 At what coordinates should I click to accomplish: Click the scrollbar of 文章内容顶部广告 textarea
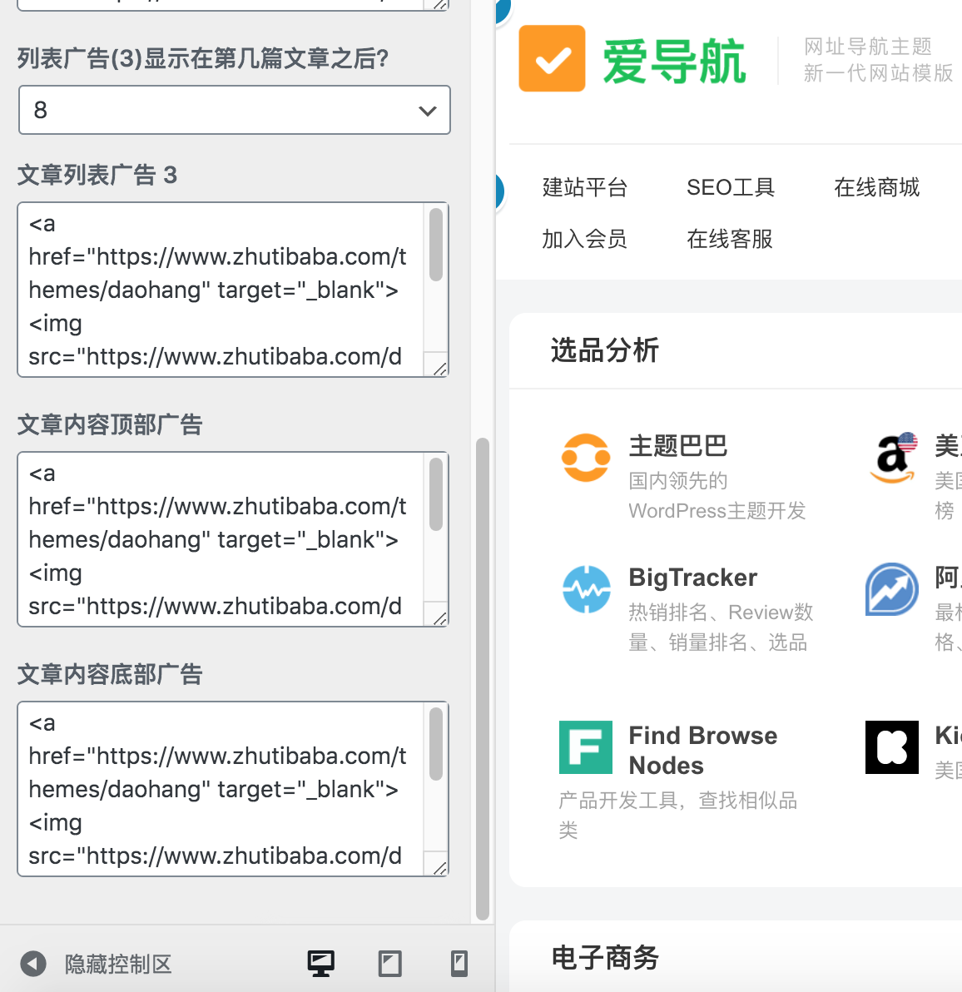pyautogui.click(x=436, y=494)
